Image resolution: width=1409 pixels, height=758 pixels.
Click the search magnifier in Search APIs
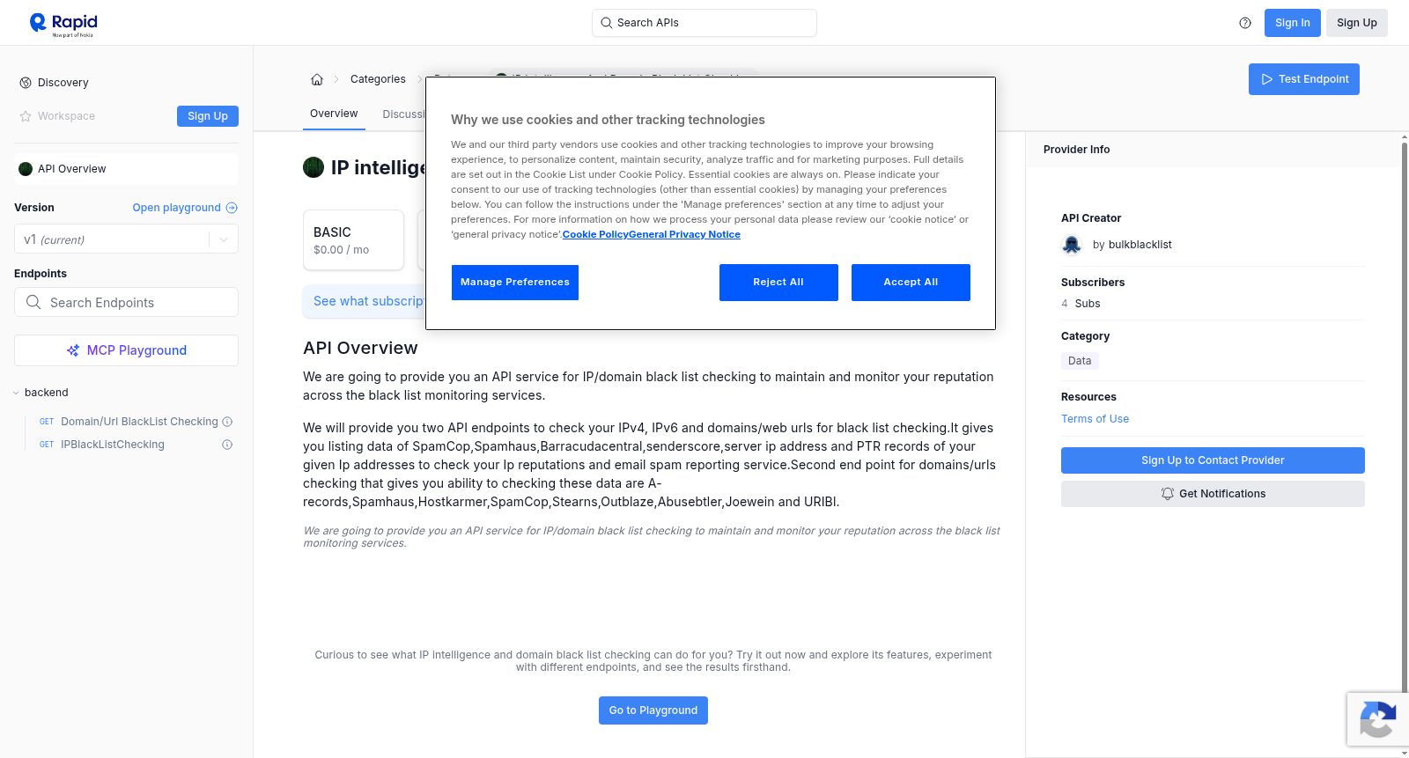point(607,23)
